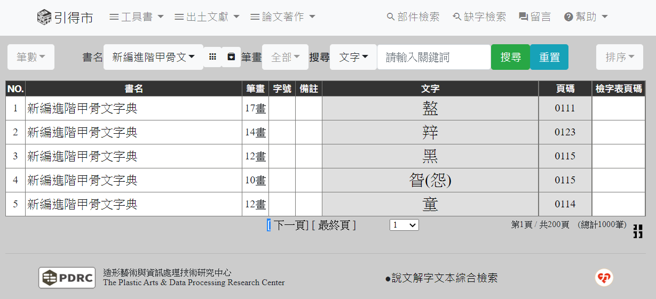Click the 筆畫 column header

255,88
